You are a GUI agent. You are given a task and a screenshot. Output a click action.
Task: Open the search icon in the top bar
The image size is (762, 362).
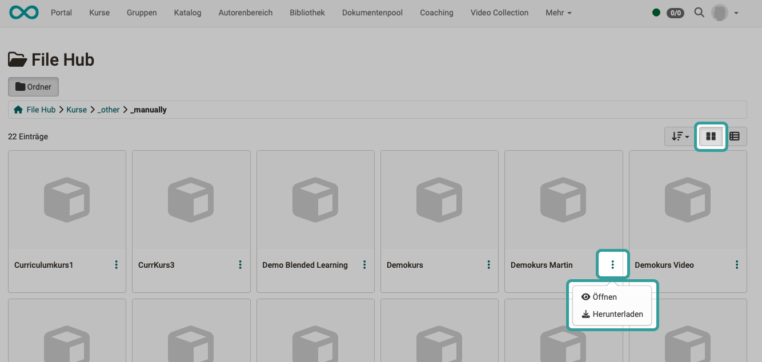point(699,13)
